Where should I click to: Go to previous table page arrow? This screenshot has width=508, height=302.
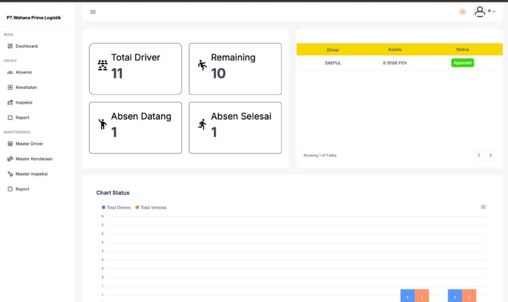[x=479, y=155]
